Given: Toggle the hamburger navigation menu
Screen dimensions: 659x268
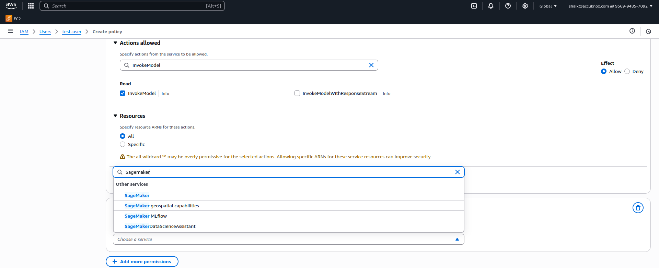Looking at the screenshot, I should point(11,31).
